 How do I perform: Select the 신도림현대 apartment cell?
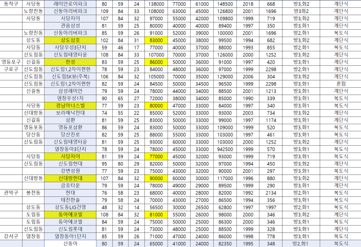click(70, 164)
